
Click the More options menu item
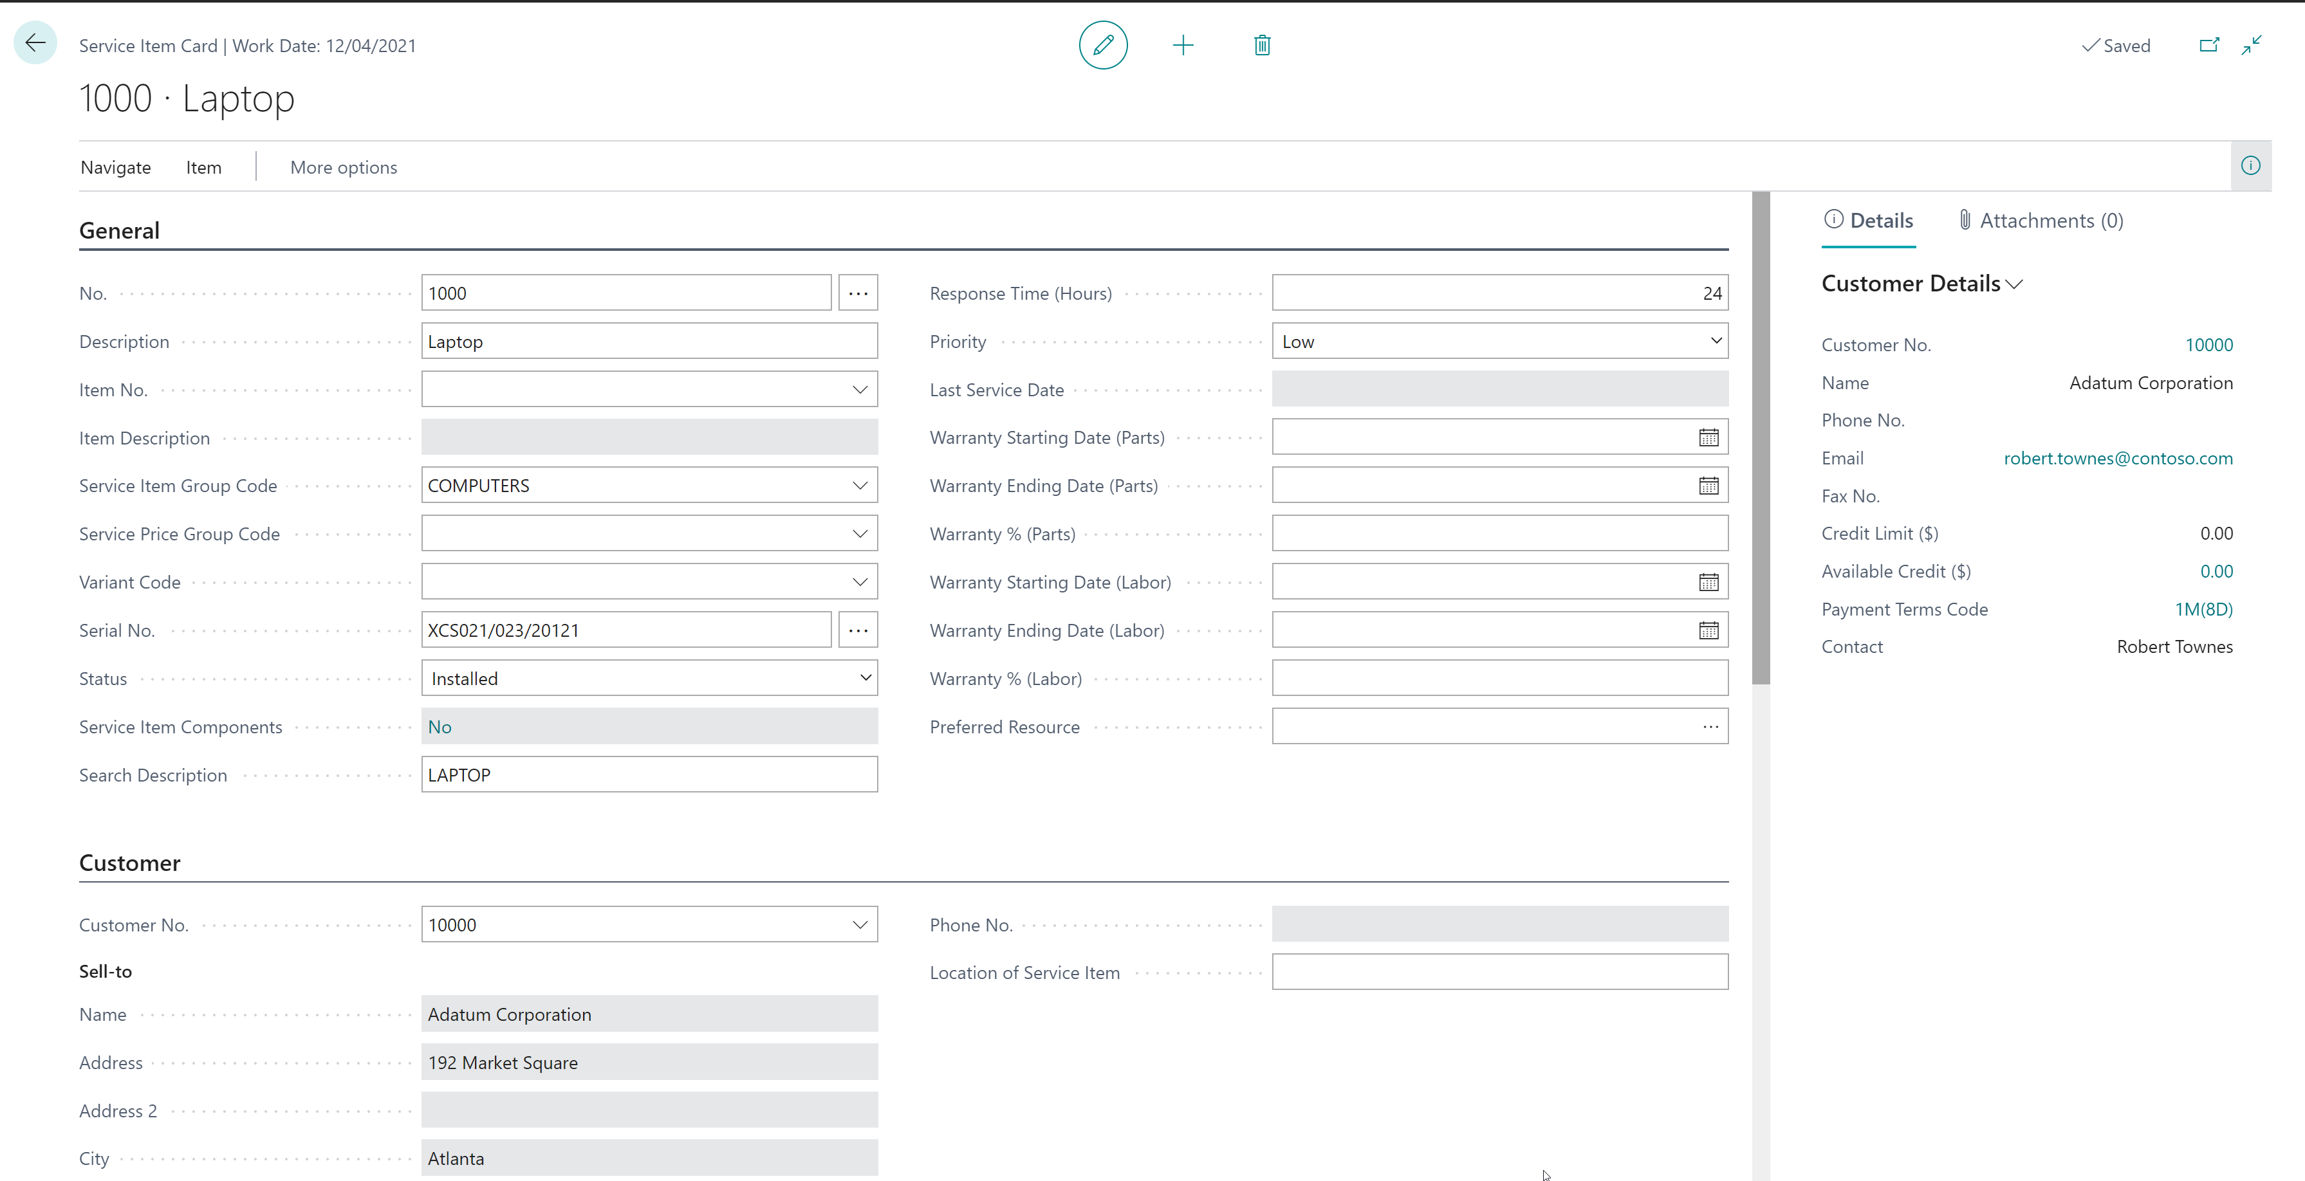tap(344, 166)
